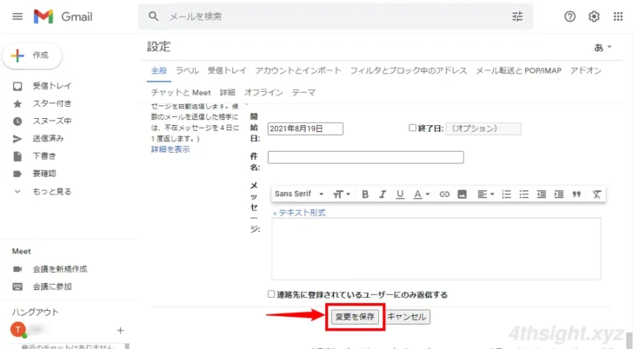The image size is (633, 349).
Task: Switch to the 全般 tab
Action: [x=158, y=70]
